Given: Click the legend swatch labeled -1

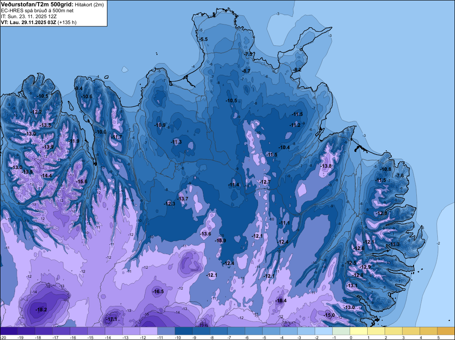Looking at the screenshot, I should [x=341, y=331].
